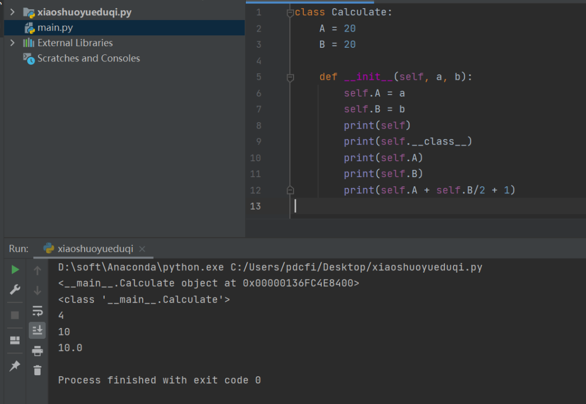Screen dimensions: 586x404
Task: Navigate up the stack trace arrow
Action: [37, 270]
